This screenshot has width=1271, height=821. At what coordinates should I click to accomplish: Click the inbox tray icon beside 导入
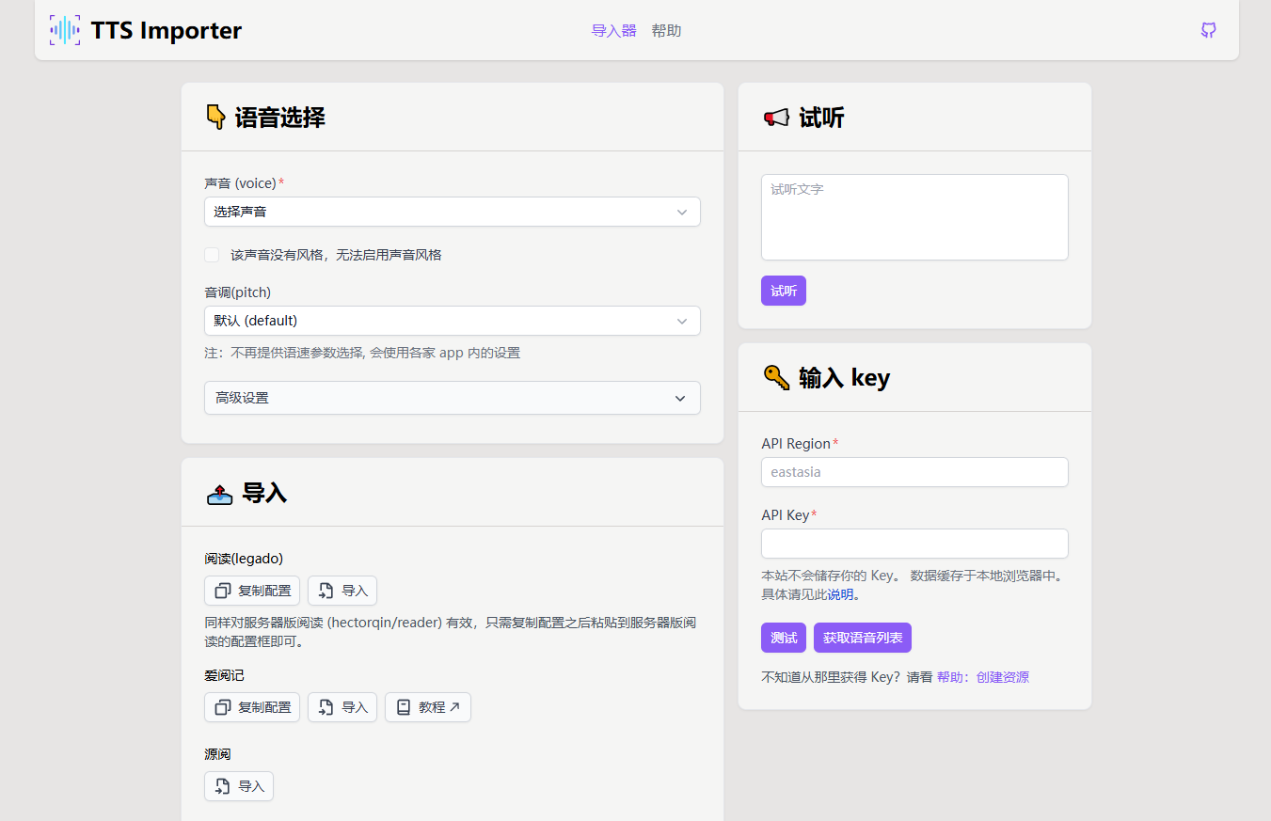coord(219,494)
